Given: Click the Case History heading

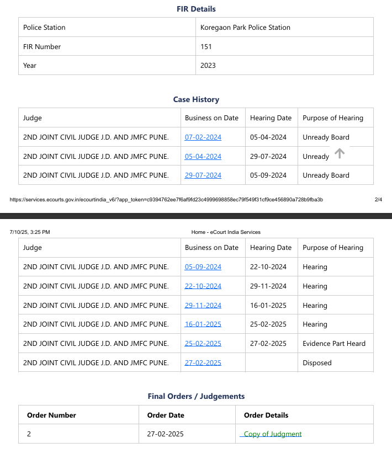Looking at the screenshot, I should click(x=196, y=100).
